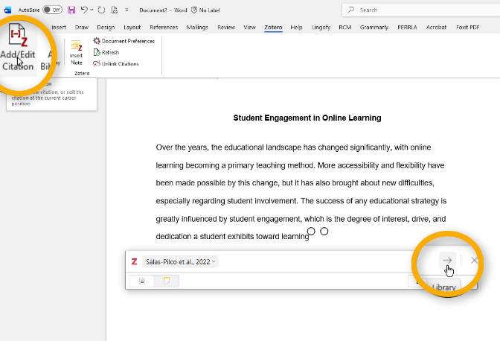500x341 pixels.
Task: Click the Add/Edit Citation button
Action: pyautogui.click(x=17, y=48)
